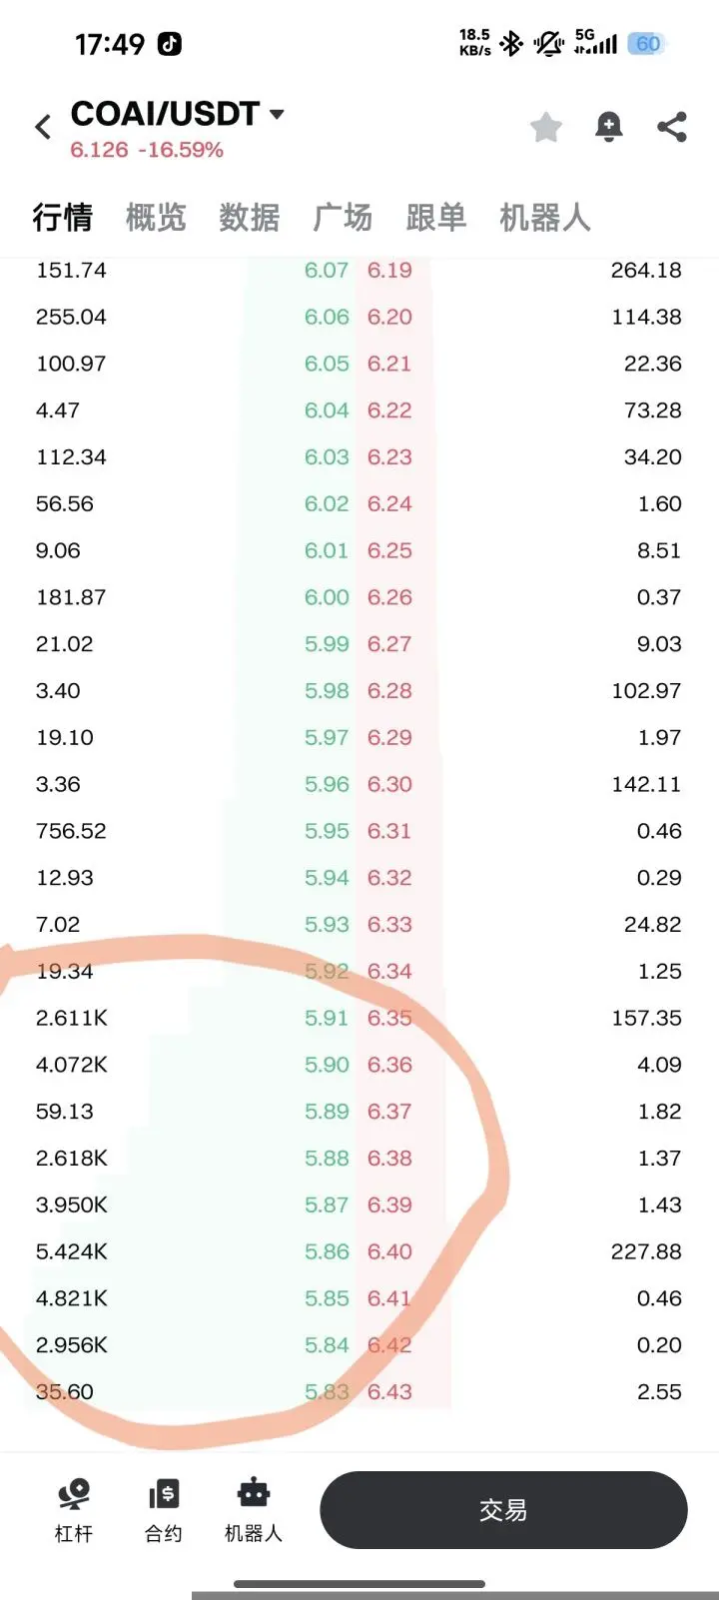Open the 广场 tab

click(343, 217)
